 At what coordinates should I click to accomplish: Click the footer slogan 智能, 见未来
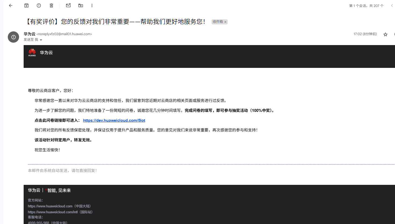pyautogui.click(x=59, y=190)
